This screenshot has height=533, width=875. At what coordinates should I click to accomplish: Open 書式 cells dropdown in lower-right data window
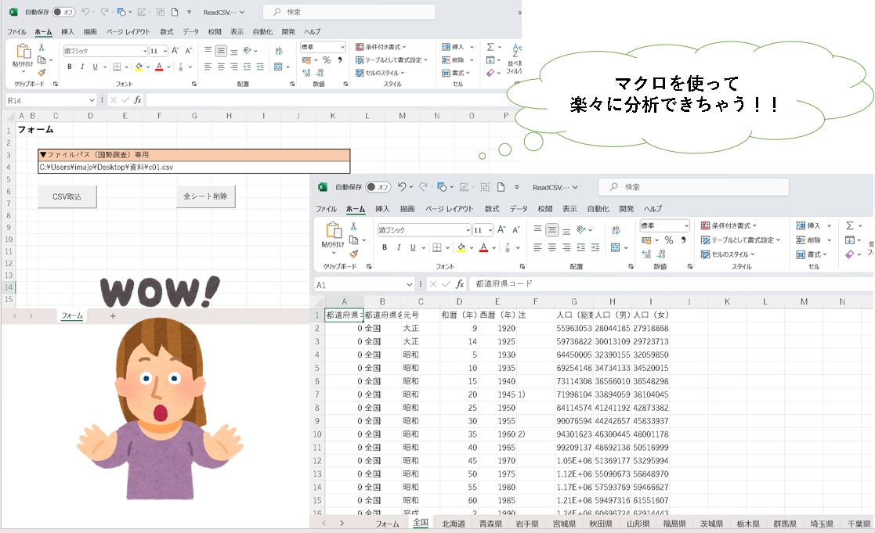812,254
